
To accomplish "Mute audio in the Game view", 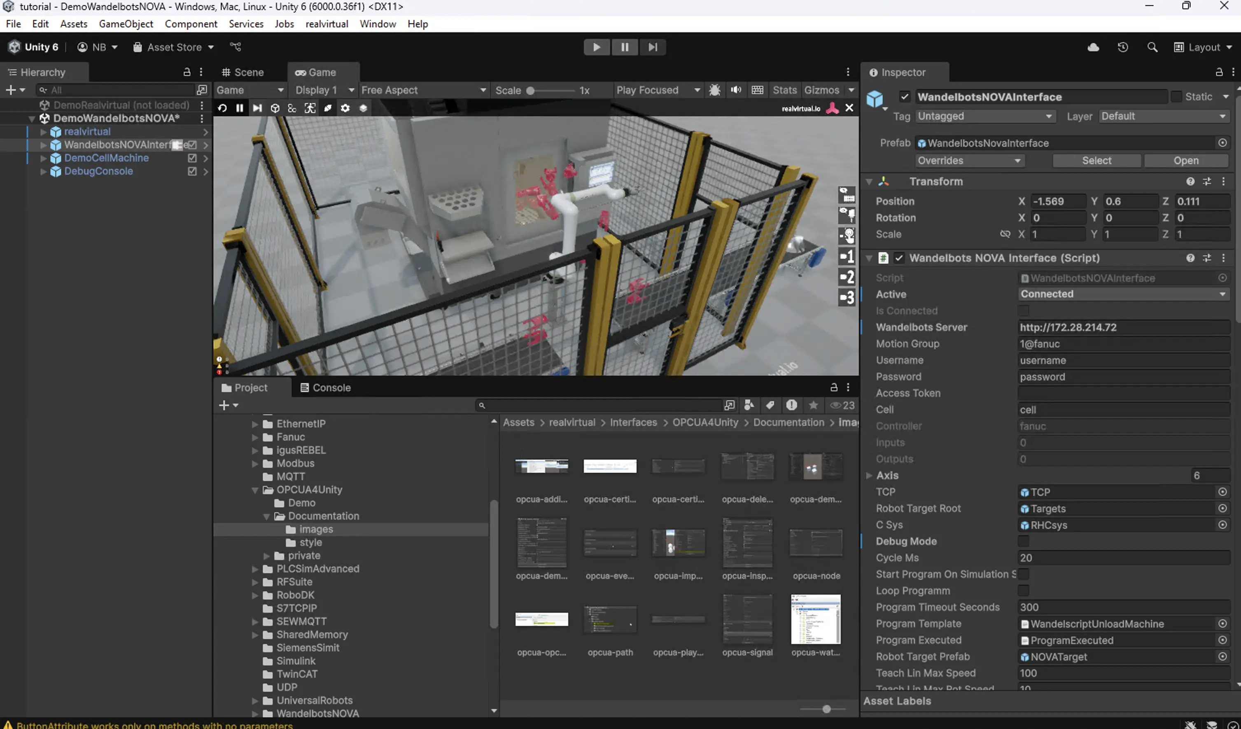I will [x=736, y=90].
